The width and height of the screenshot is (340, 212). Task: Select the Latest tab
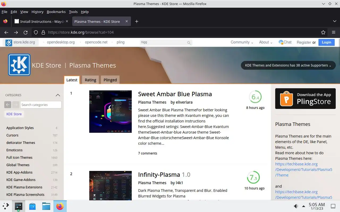pyautogui.click(x=72, y=80)
